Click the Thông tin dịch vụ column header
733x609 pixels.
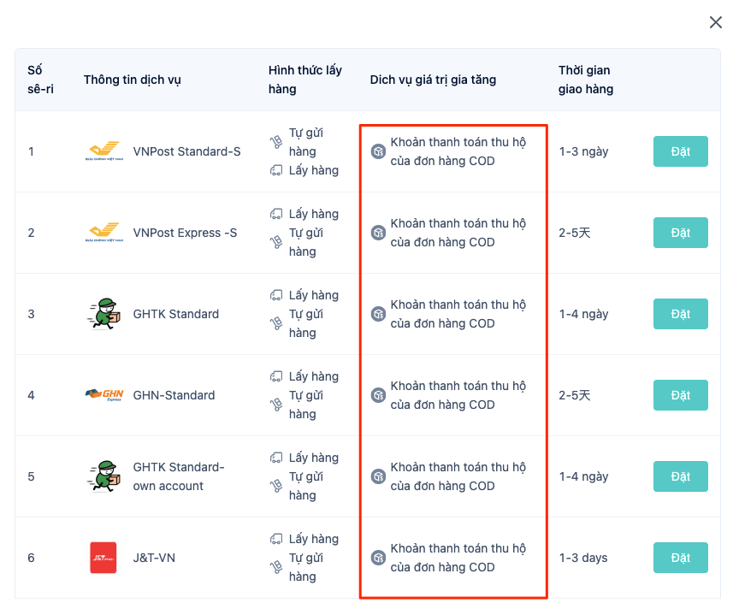(133, 80)
